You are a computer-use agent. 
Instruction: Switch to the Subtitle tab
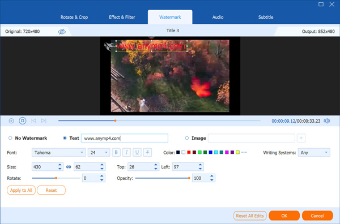pos(266,17)
